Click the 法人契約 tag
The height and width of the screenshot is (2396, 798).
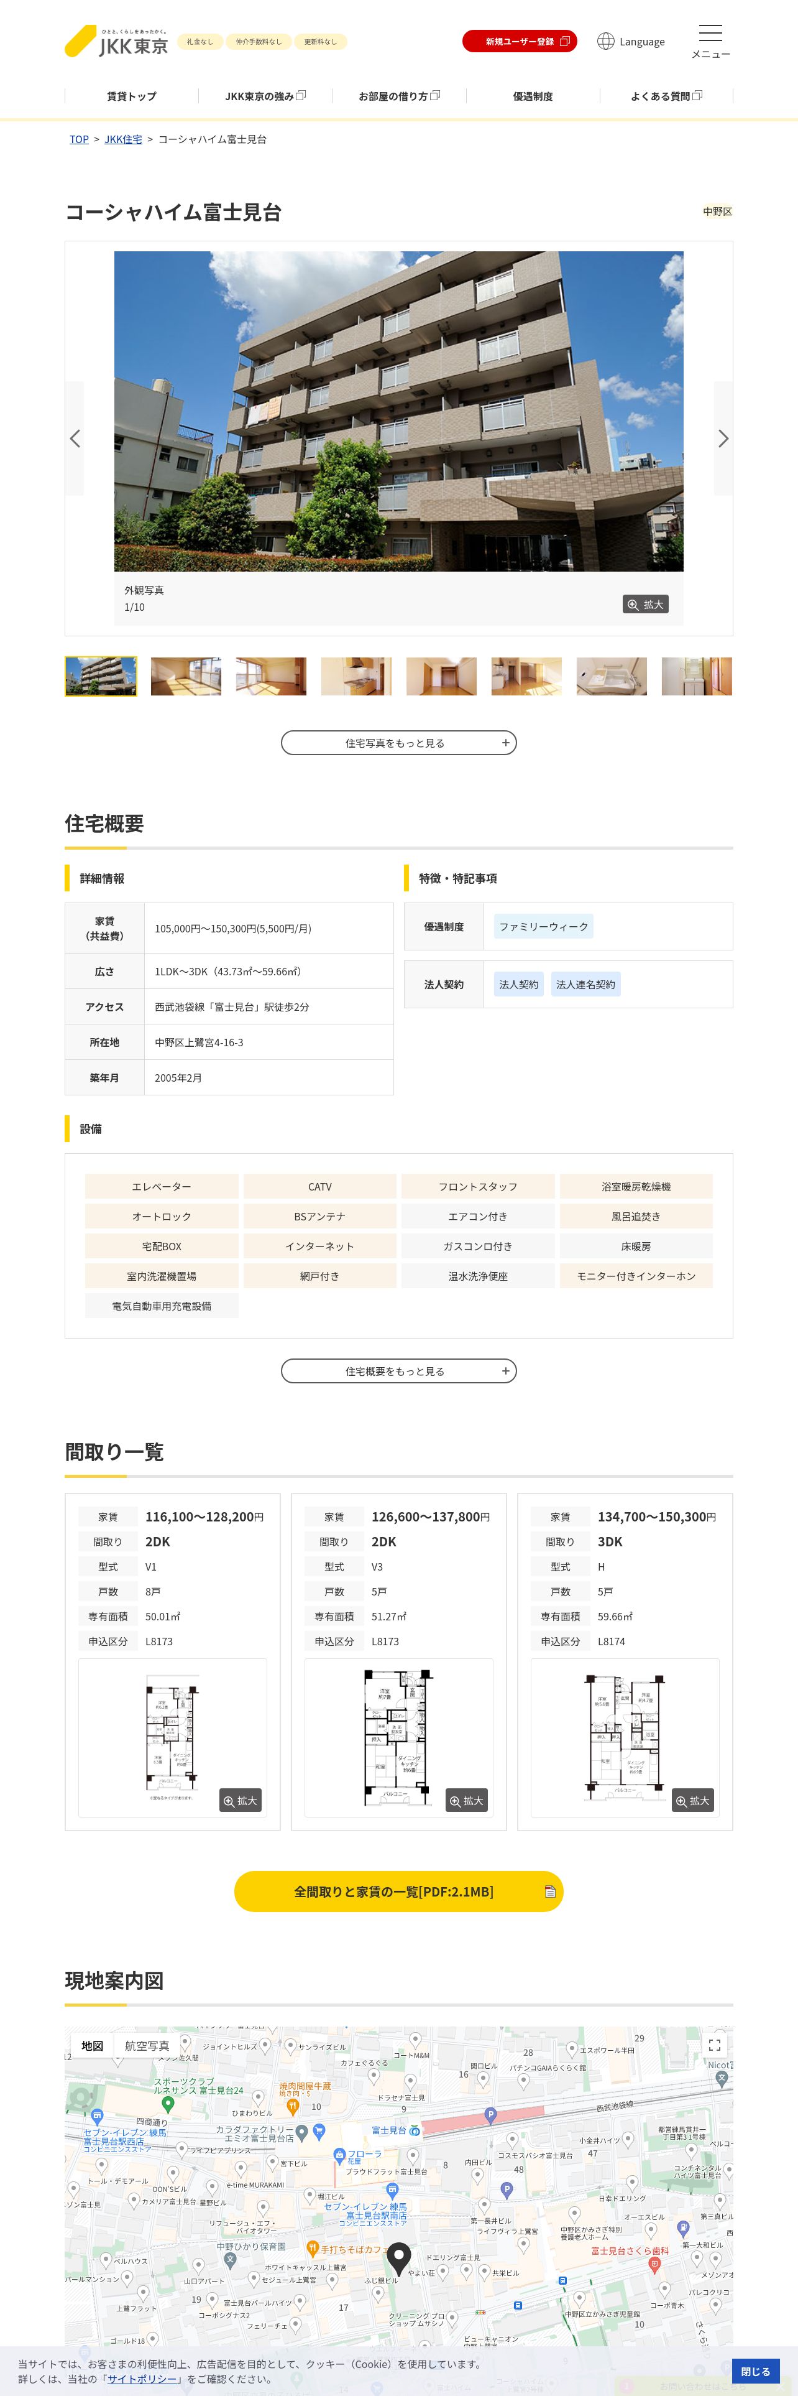tap(518, 984)
